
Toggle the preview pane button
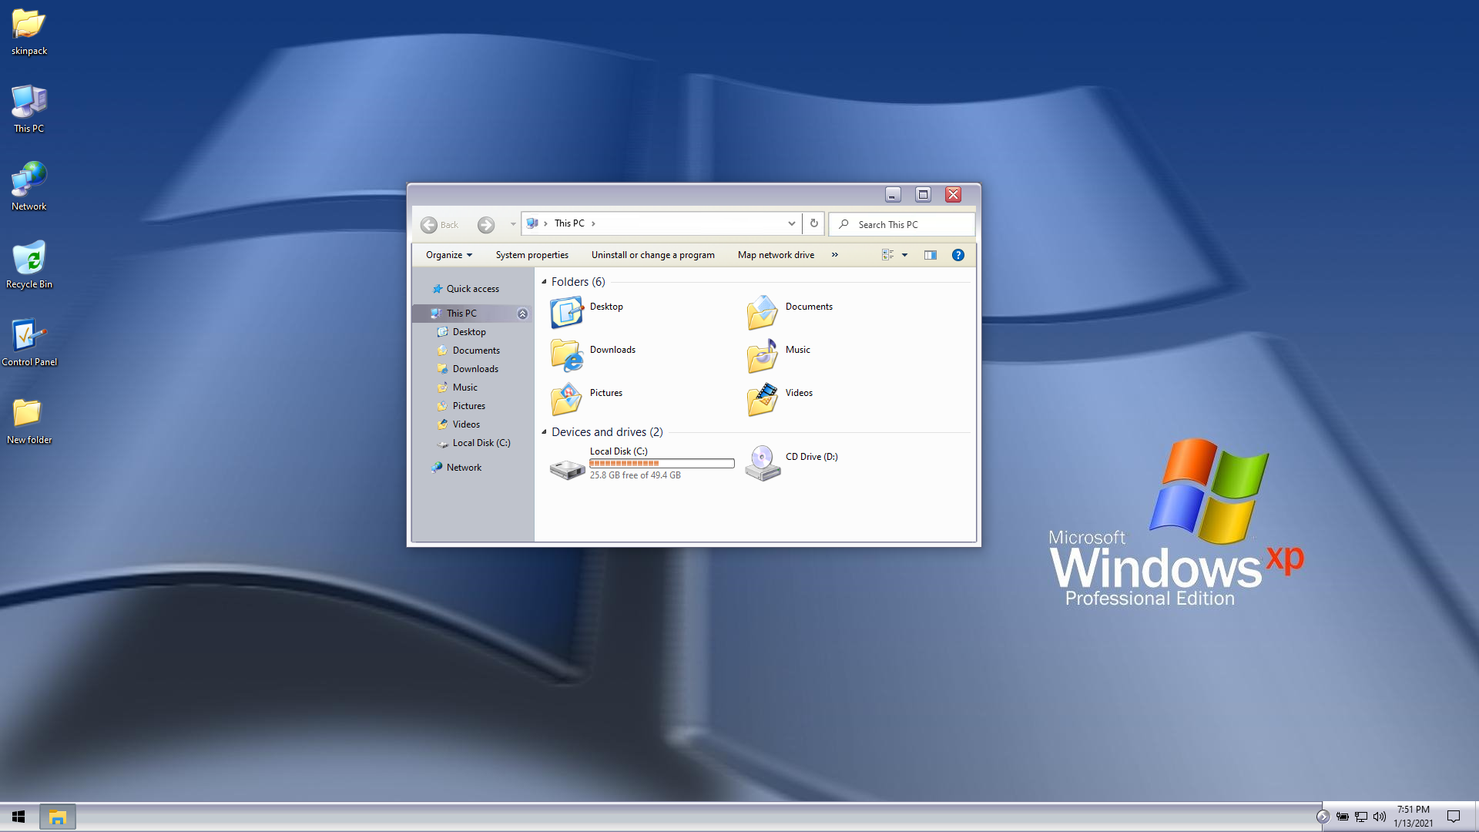pos(931,255)
